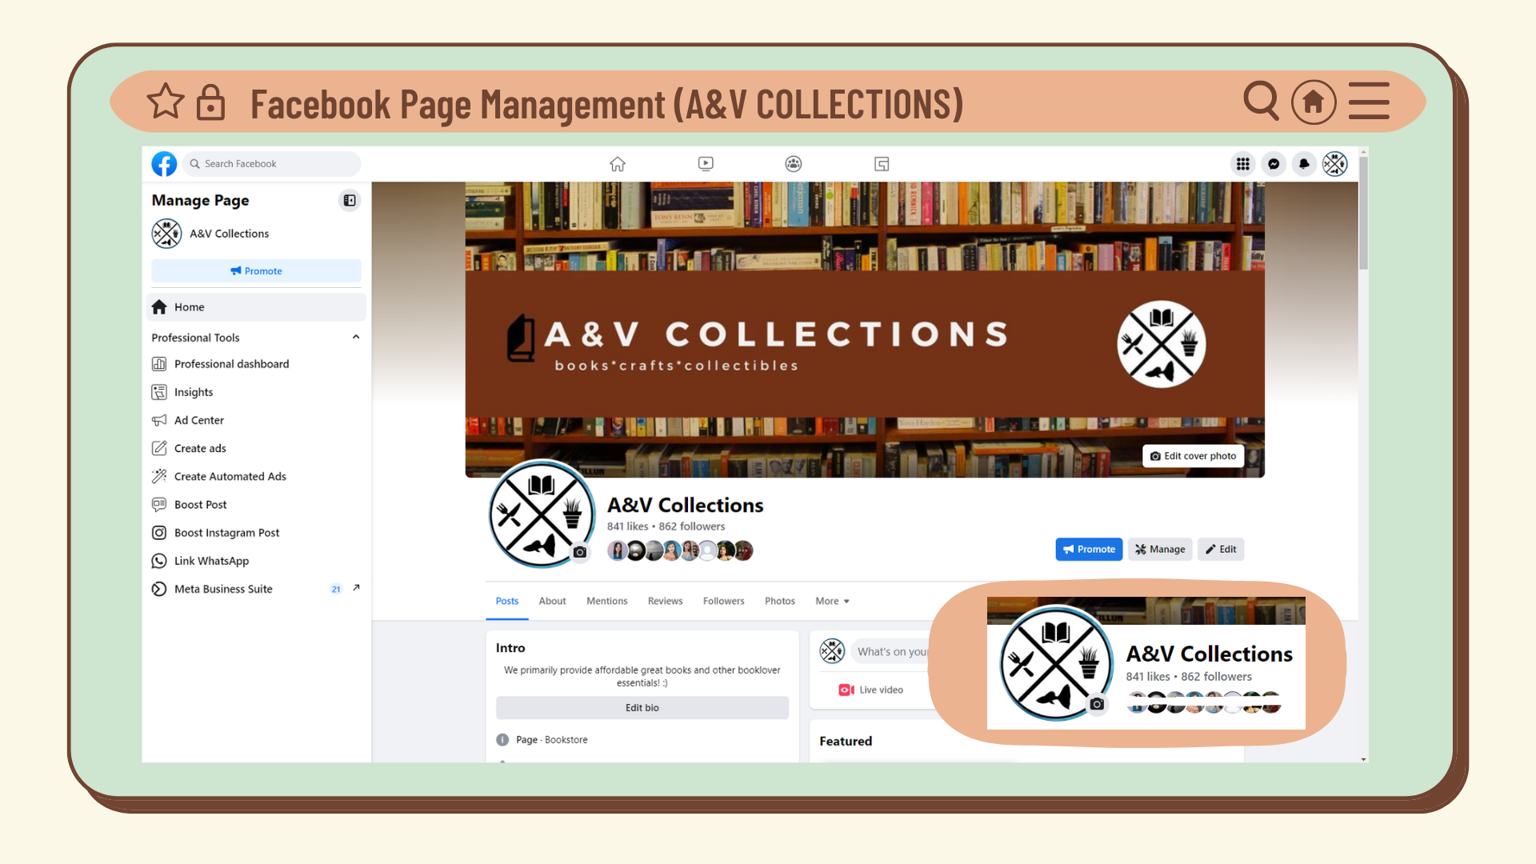Screen dimensions: 1536x864
Task: Switch to the Reviews tab
Action: pyautogui.click(x=665, y=602)
